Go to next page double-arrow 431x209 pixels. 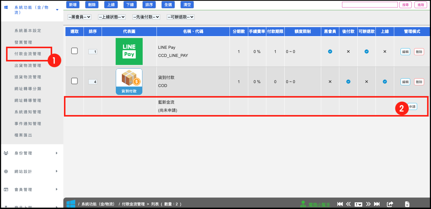point(368,204)
